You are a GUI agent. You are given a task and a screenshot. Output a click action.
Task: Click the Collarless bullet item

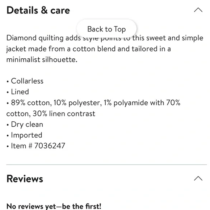tap(25, 81)
